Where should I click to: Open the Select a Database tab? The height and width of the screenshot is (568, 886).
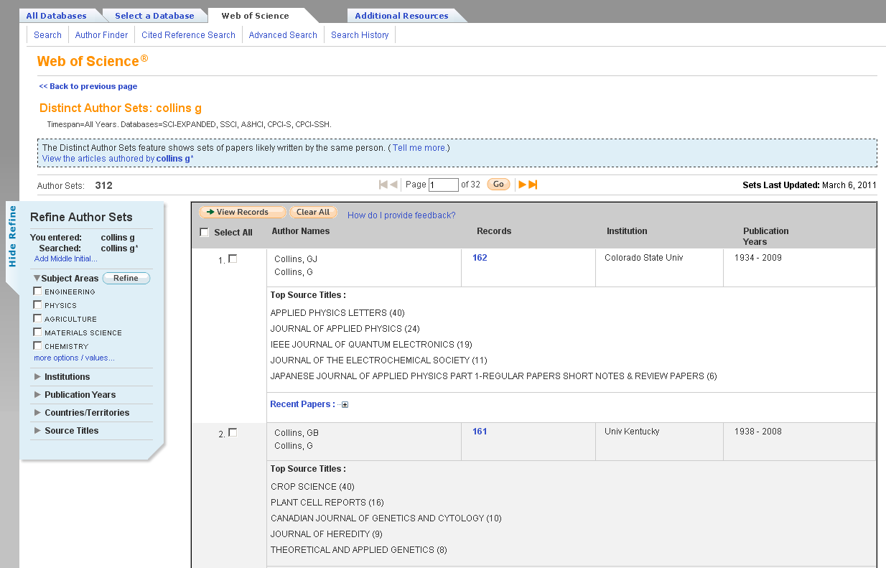pyautogui.click(x=154, y=16)
